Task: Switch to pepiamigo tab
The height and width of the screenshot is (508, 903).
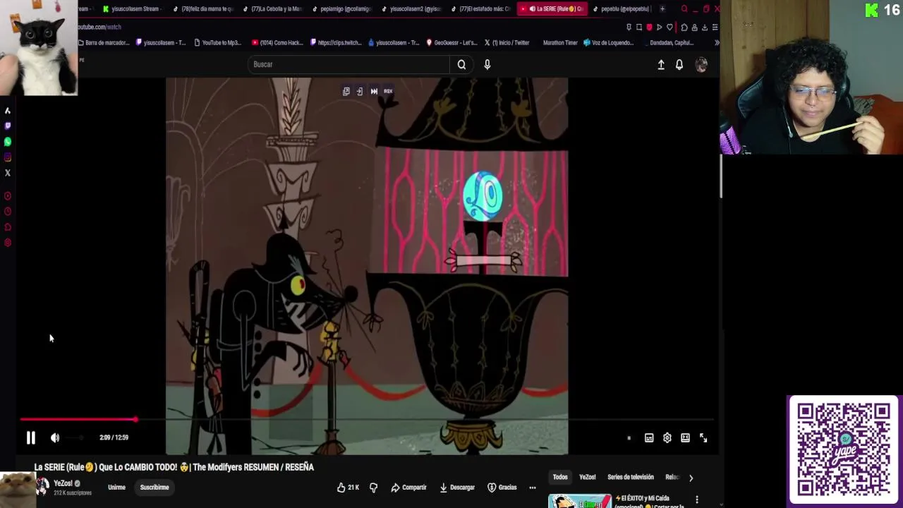Action: point(341,8)
